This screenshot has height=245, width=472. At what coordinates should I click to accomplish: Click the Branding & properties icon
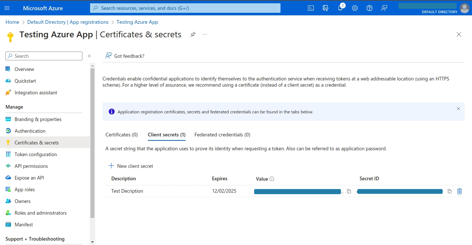click(8, 119)
